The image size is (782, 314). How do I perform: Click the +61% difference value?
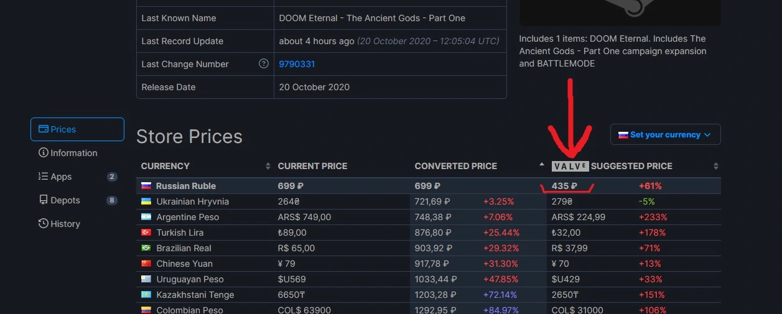650,186
